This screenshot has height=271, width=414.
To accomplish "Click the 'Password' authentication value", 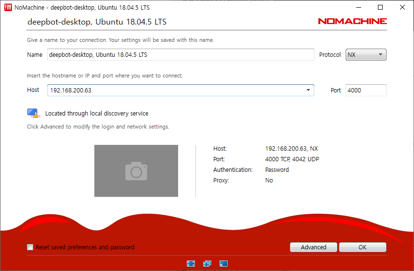I will [277, 169].
